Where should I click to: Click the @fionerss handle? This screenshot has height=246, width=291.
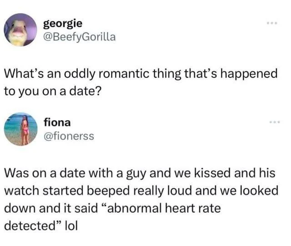pos(69,136)
